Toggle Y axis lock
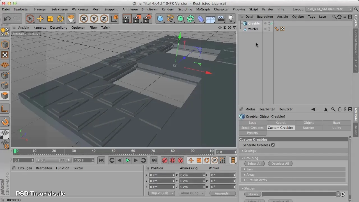This screenshot has height=202, width=359. (94, 19)
